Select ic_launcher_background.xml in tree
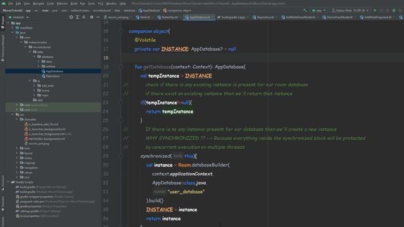Viewport: 404px width, 227px height. coord(45,129)
